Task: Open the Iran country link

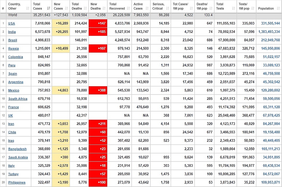Action: point(11,124)
